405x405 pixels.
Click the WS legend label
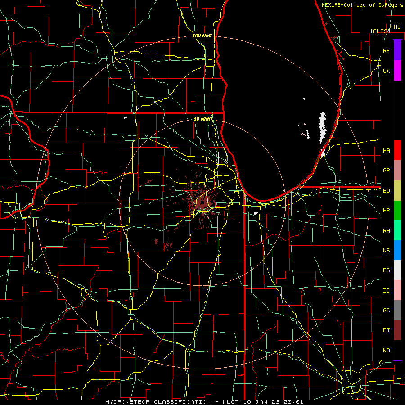tap(386, 251)
